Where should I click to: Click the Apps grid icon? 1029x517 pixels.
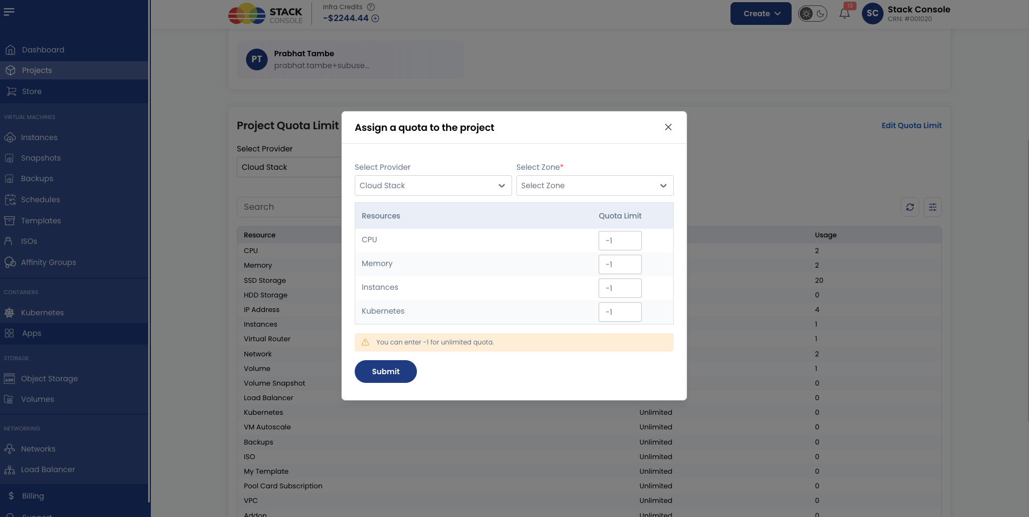(x=9, y=333)
